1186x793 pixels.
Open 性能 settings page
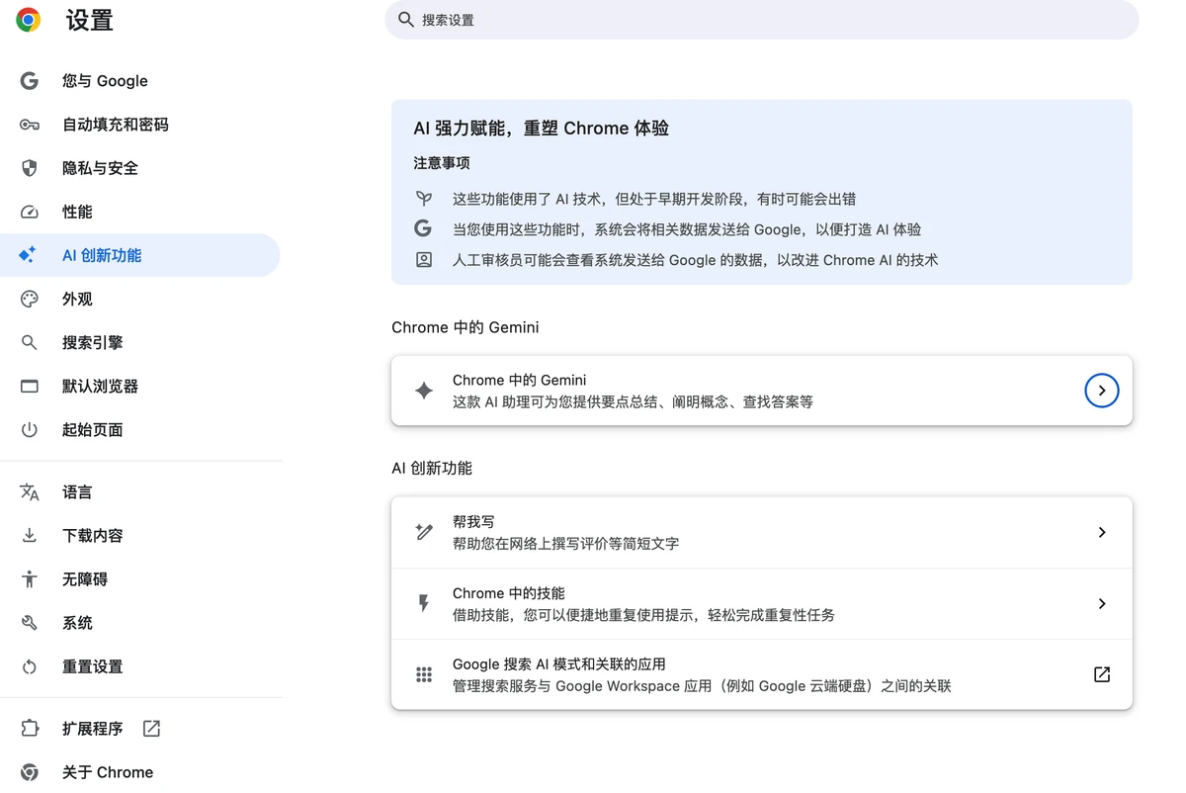(x=140, y=212)
